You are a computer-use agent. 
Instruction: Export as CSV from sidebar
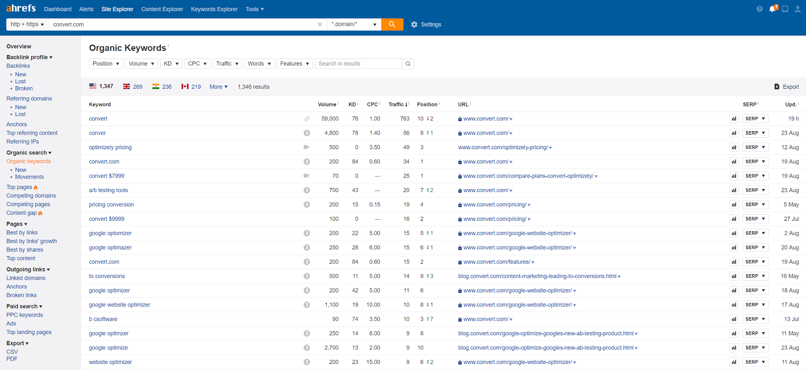pyautogui.click(x=12, y=352)
